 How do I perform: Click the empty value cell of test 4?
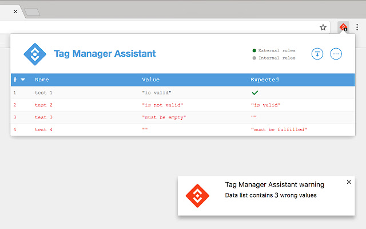point(145,129)
